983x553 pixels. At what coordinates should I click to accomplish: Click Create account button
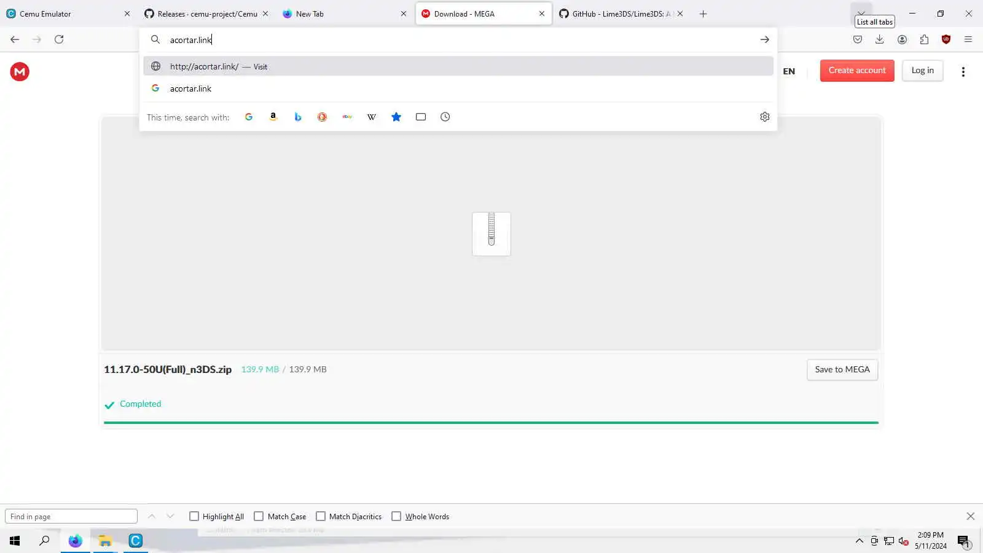(x=857, y=71)
